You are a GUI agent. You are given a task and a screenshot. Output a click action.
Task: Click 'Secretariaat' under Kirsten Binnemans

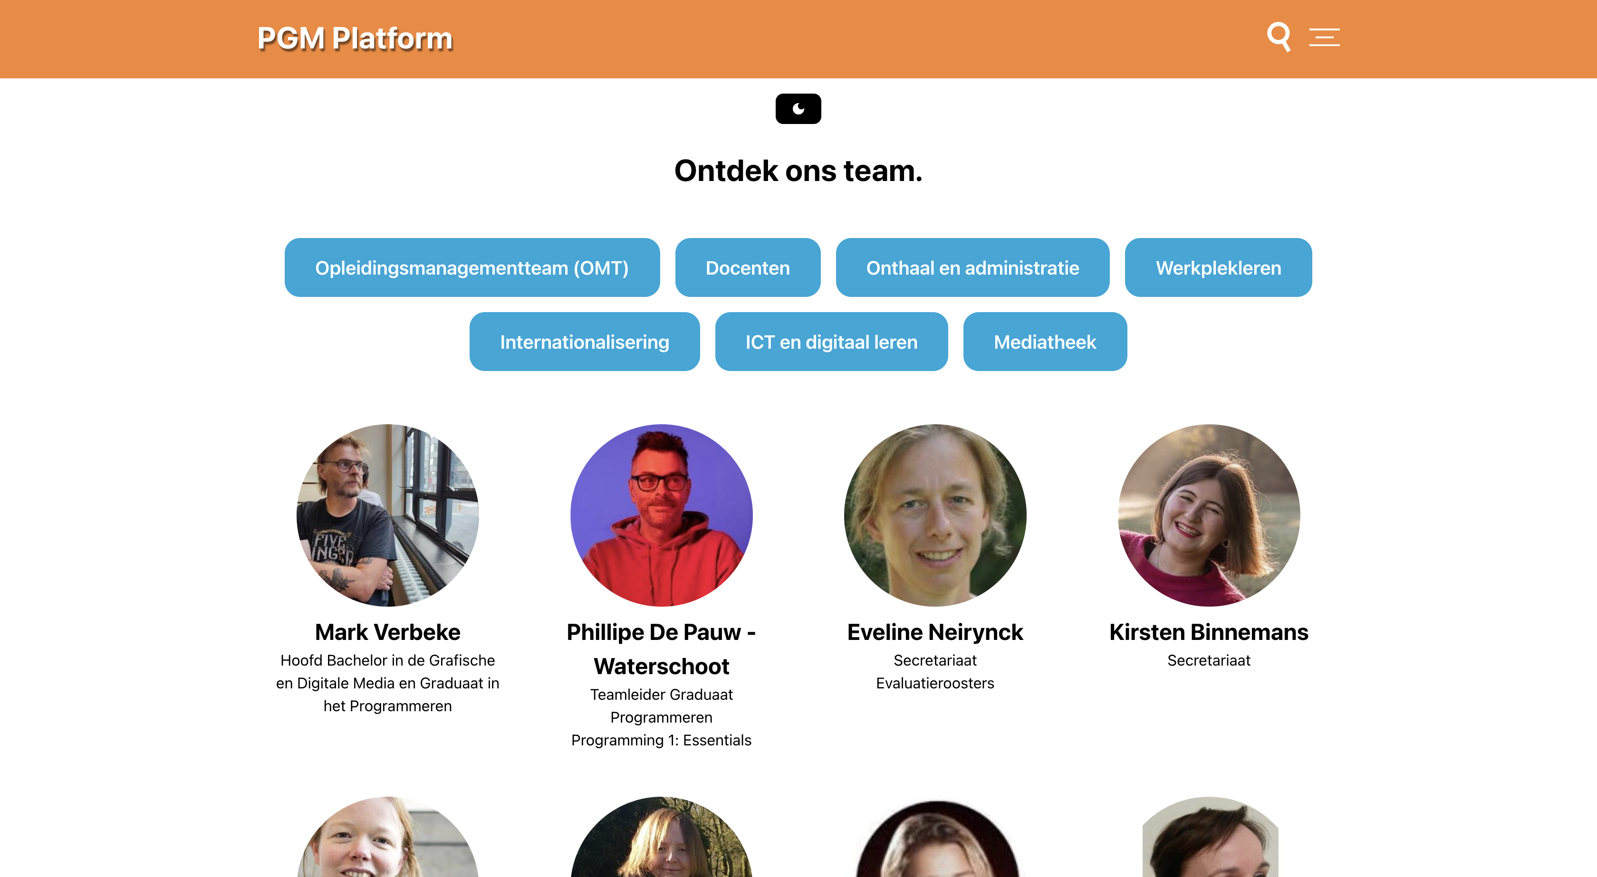click(x=1209, y=660)
